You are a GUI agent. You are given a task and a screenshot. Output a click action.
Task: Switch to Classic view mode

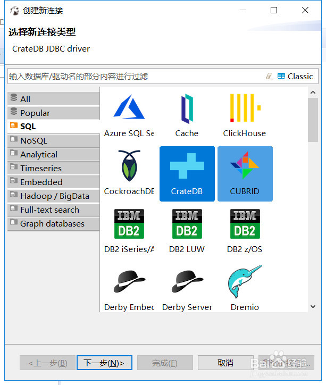(295, 77)
